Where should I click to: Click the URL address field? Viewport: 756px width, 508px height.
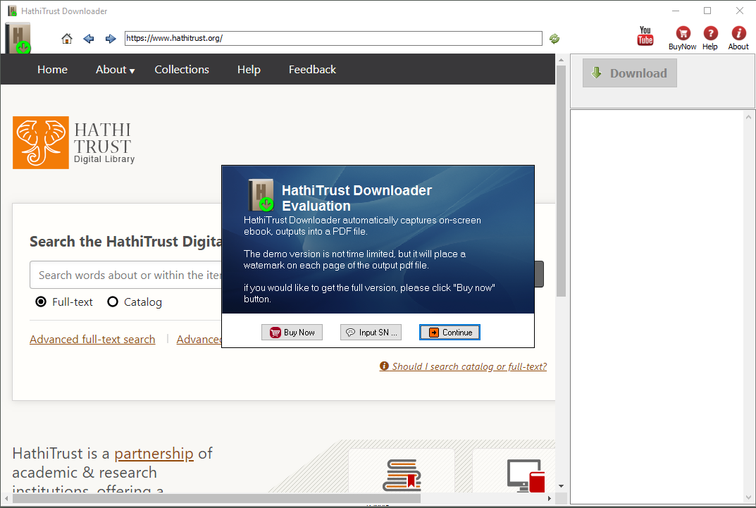pyautogui.click(x=333, y=39)
